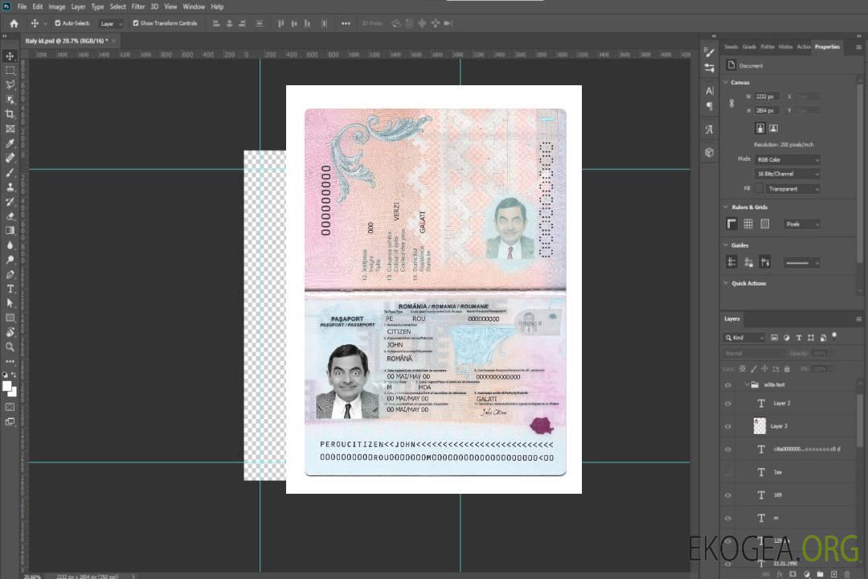Open the Glyphs panel icon
Screen dimensions: 868x579
coord(710,129)
